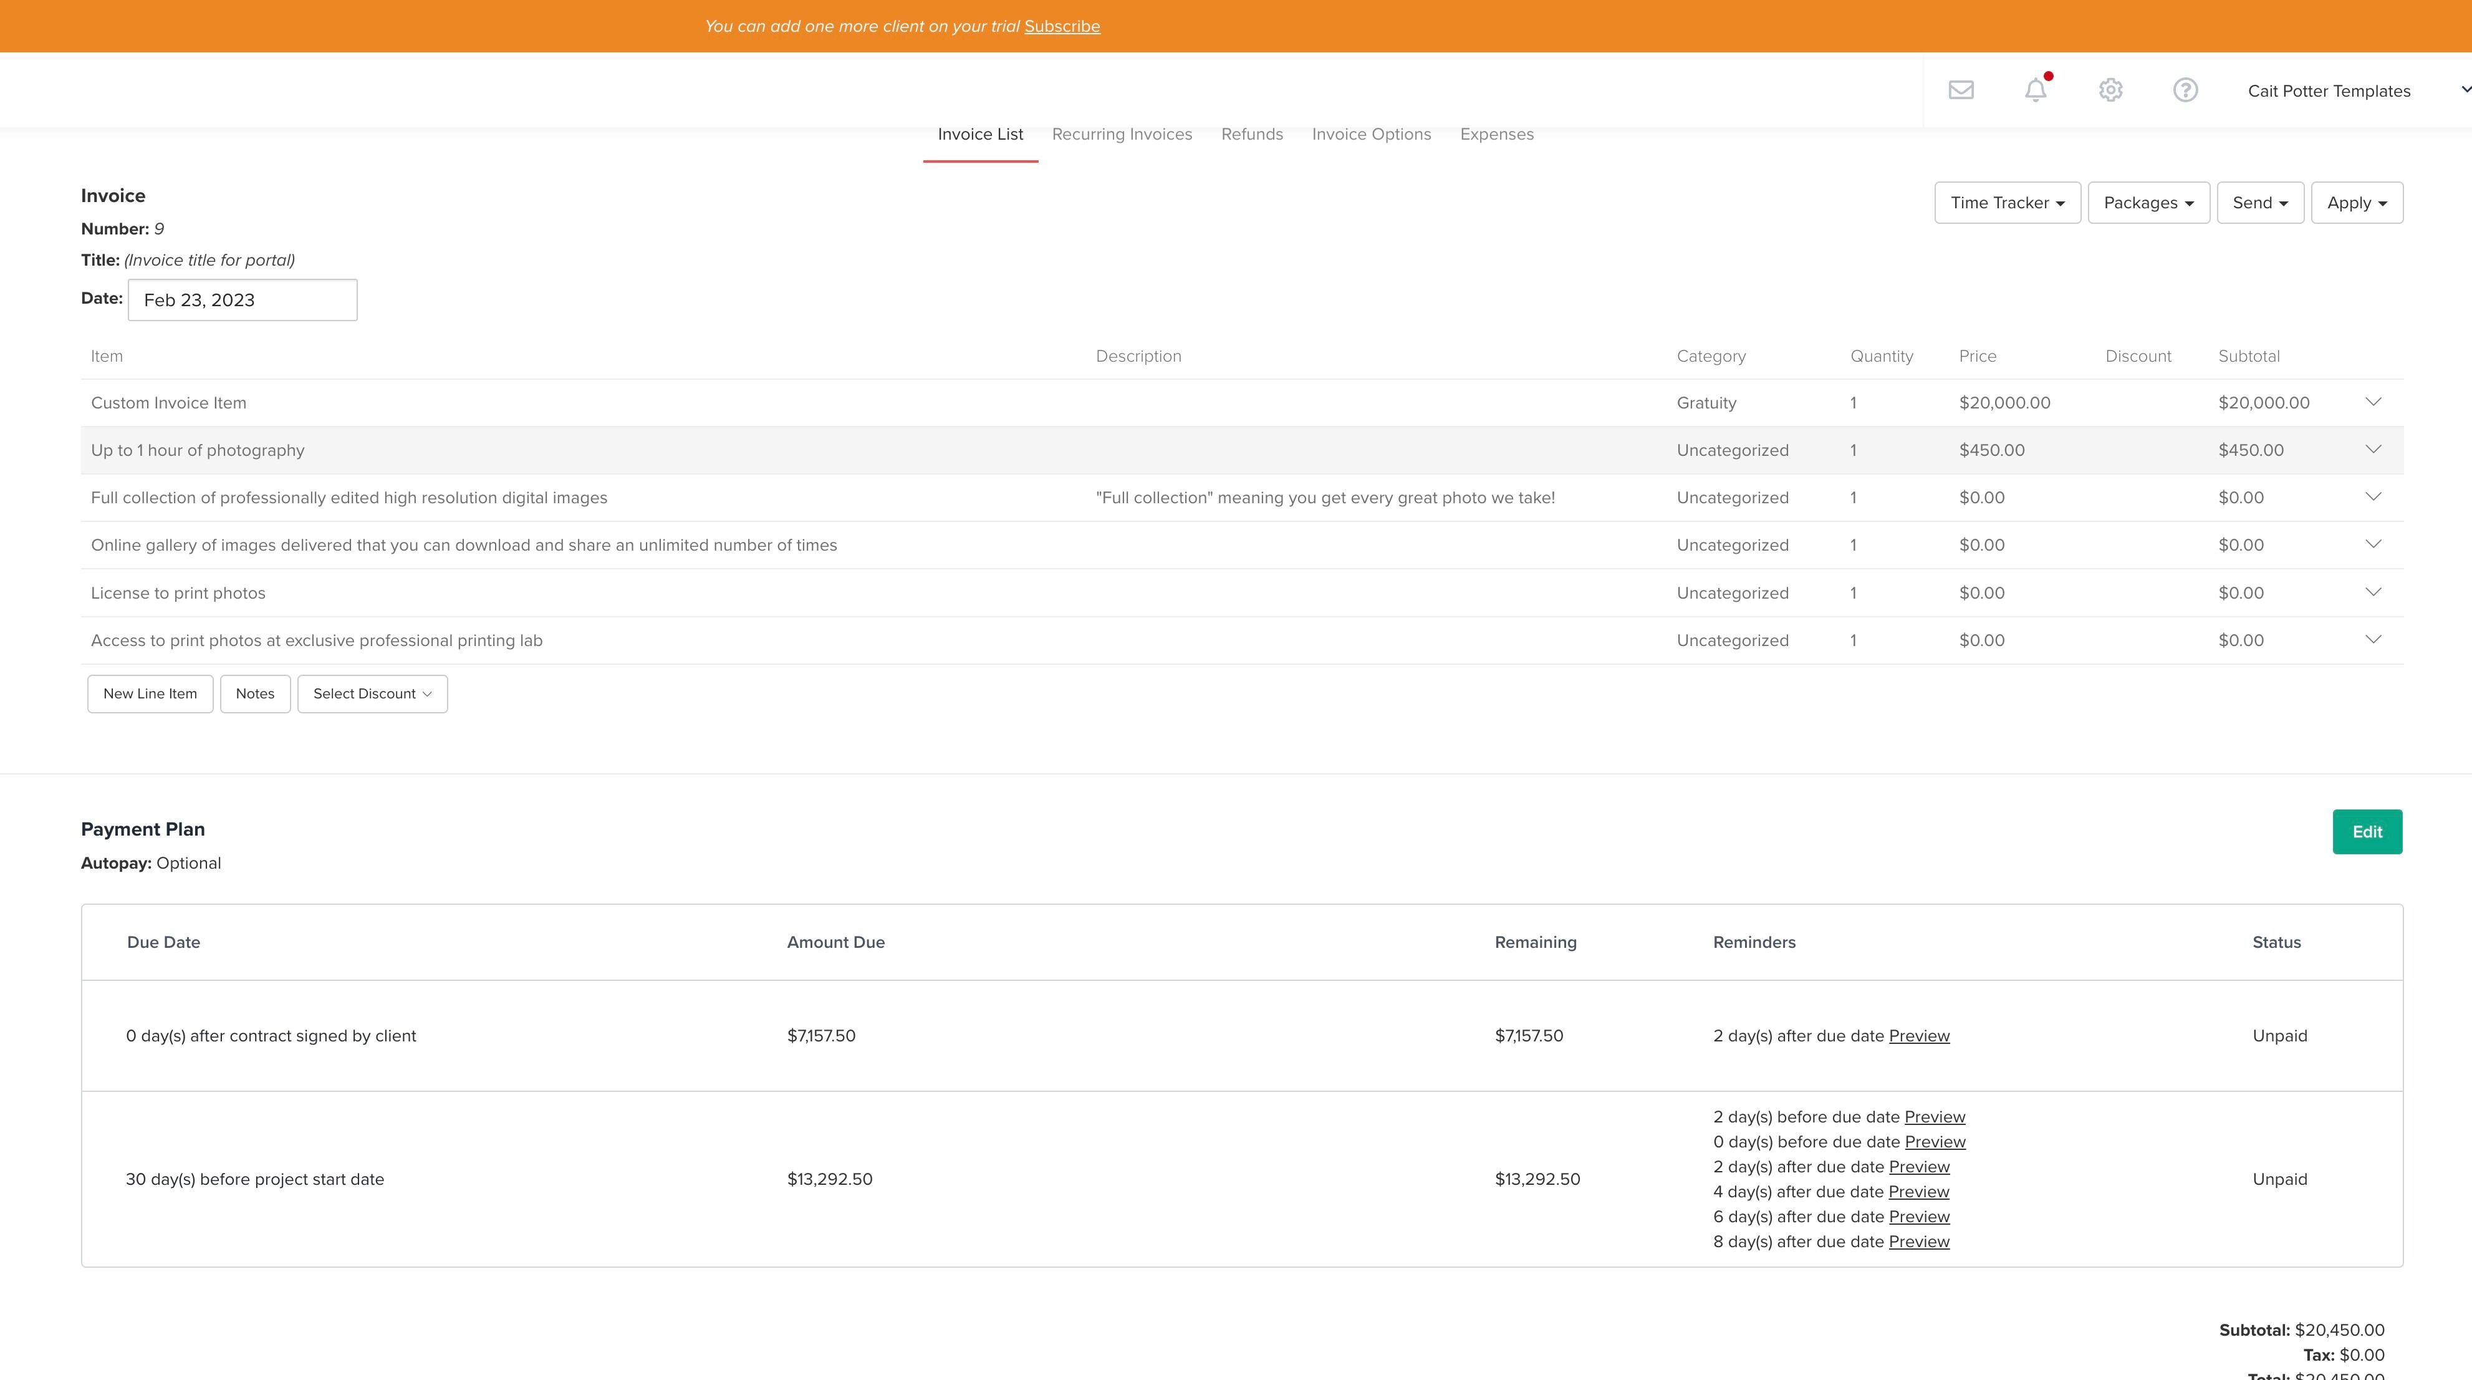Click the Subscribe link in the banner
The width and height of the screenshot is (2472, 1380).
(x=1061, y=27)
